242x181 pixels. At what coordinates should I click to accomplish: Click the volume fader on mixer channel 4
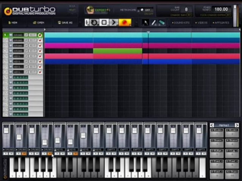click(x=45, y=142)
